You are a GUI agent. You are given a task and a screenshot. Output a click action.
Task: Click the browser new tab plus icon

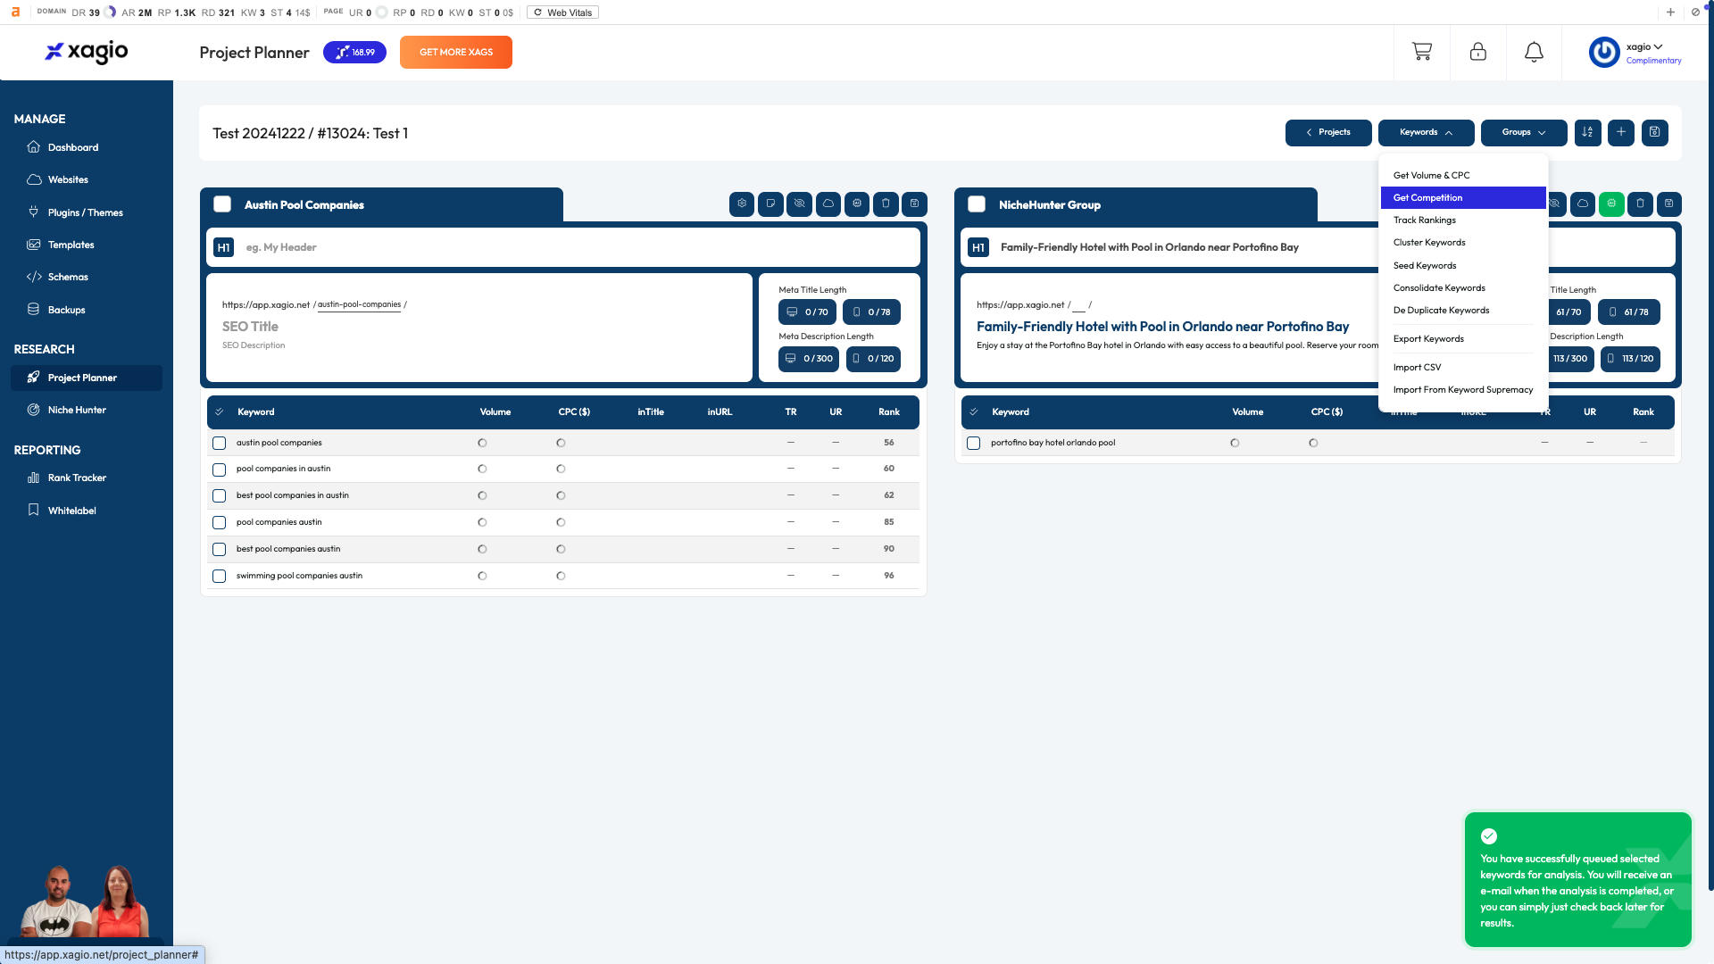pos(1670,12)
